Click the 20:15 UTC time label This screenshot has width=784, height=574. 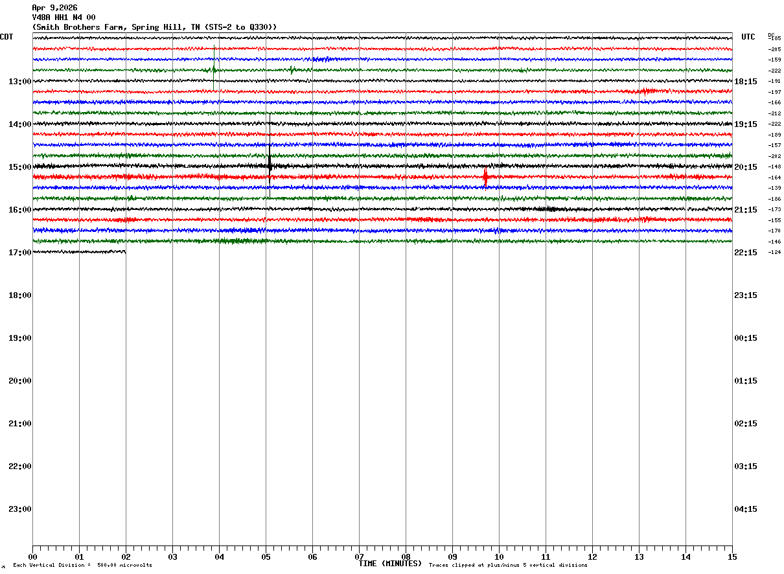click(x=746, y=167)
